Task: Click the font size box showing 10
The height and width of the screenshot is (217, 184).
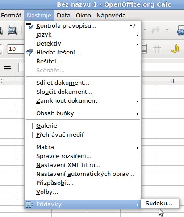Action: coord(16,49)
